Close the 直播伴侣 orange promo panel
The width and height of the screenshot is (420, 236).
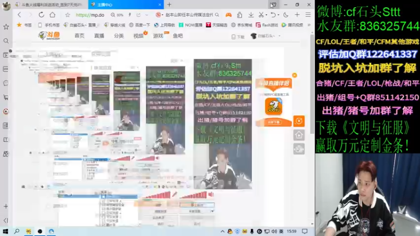pyautogui.click(x=295, y=75)
